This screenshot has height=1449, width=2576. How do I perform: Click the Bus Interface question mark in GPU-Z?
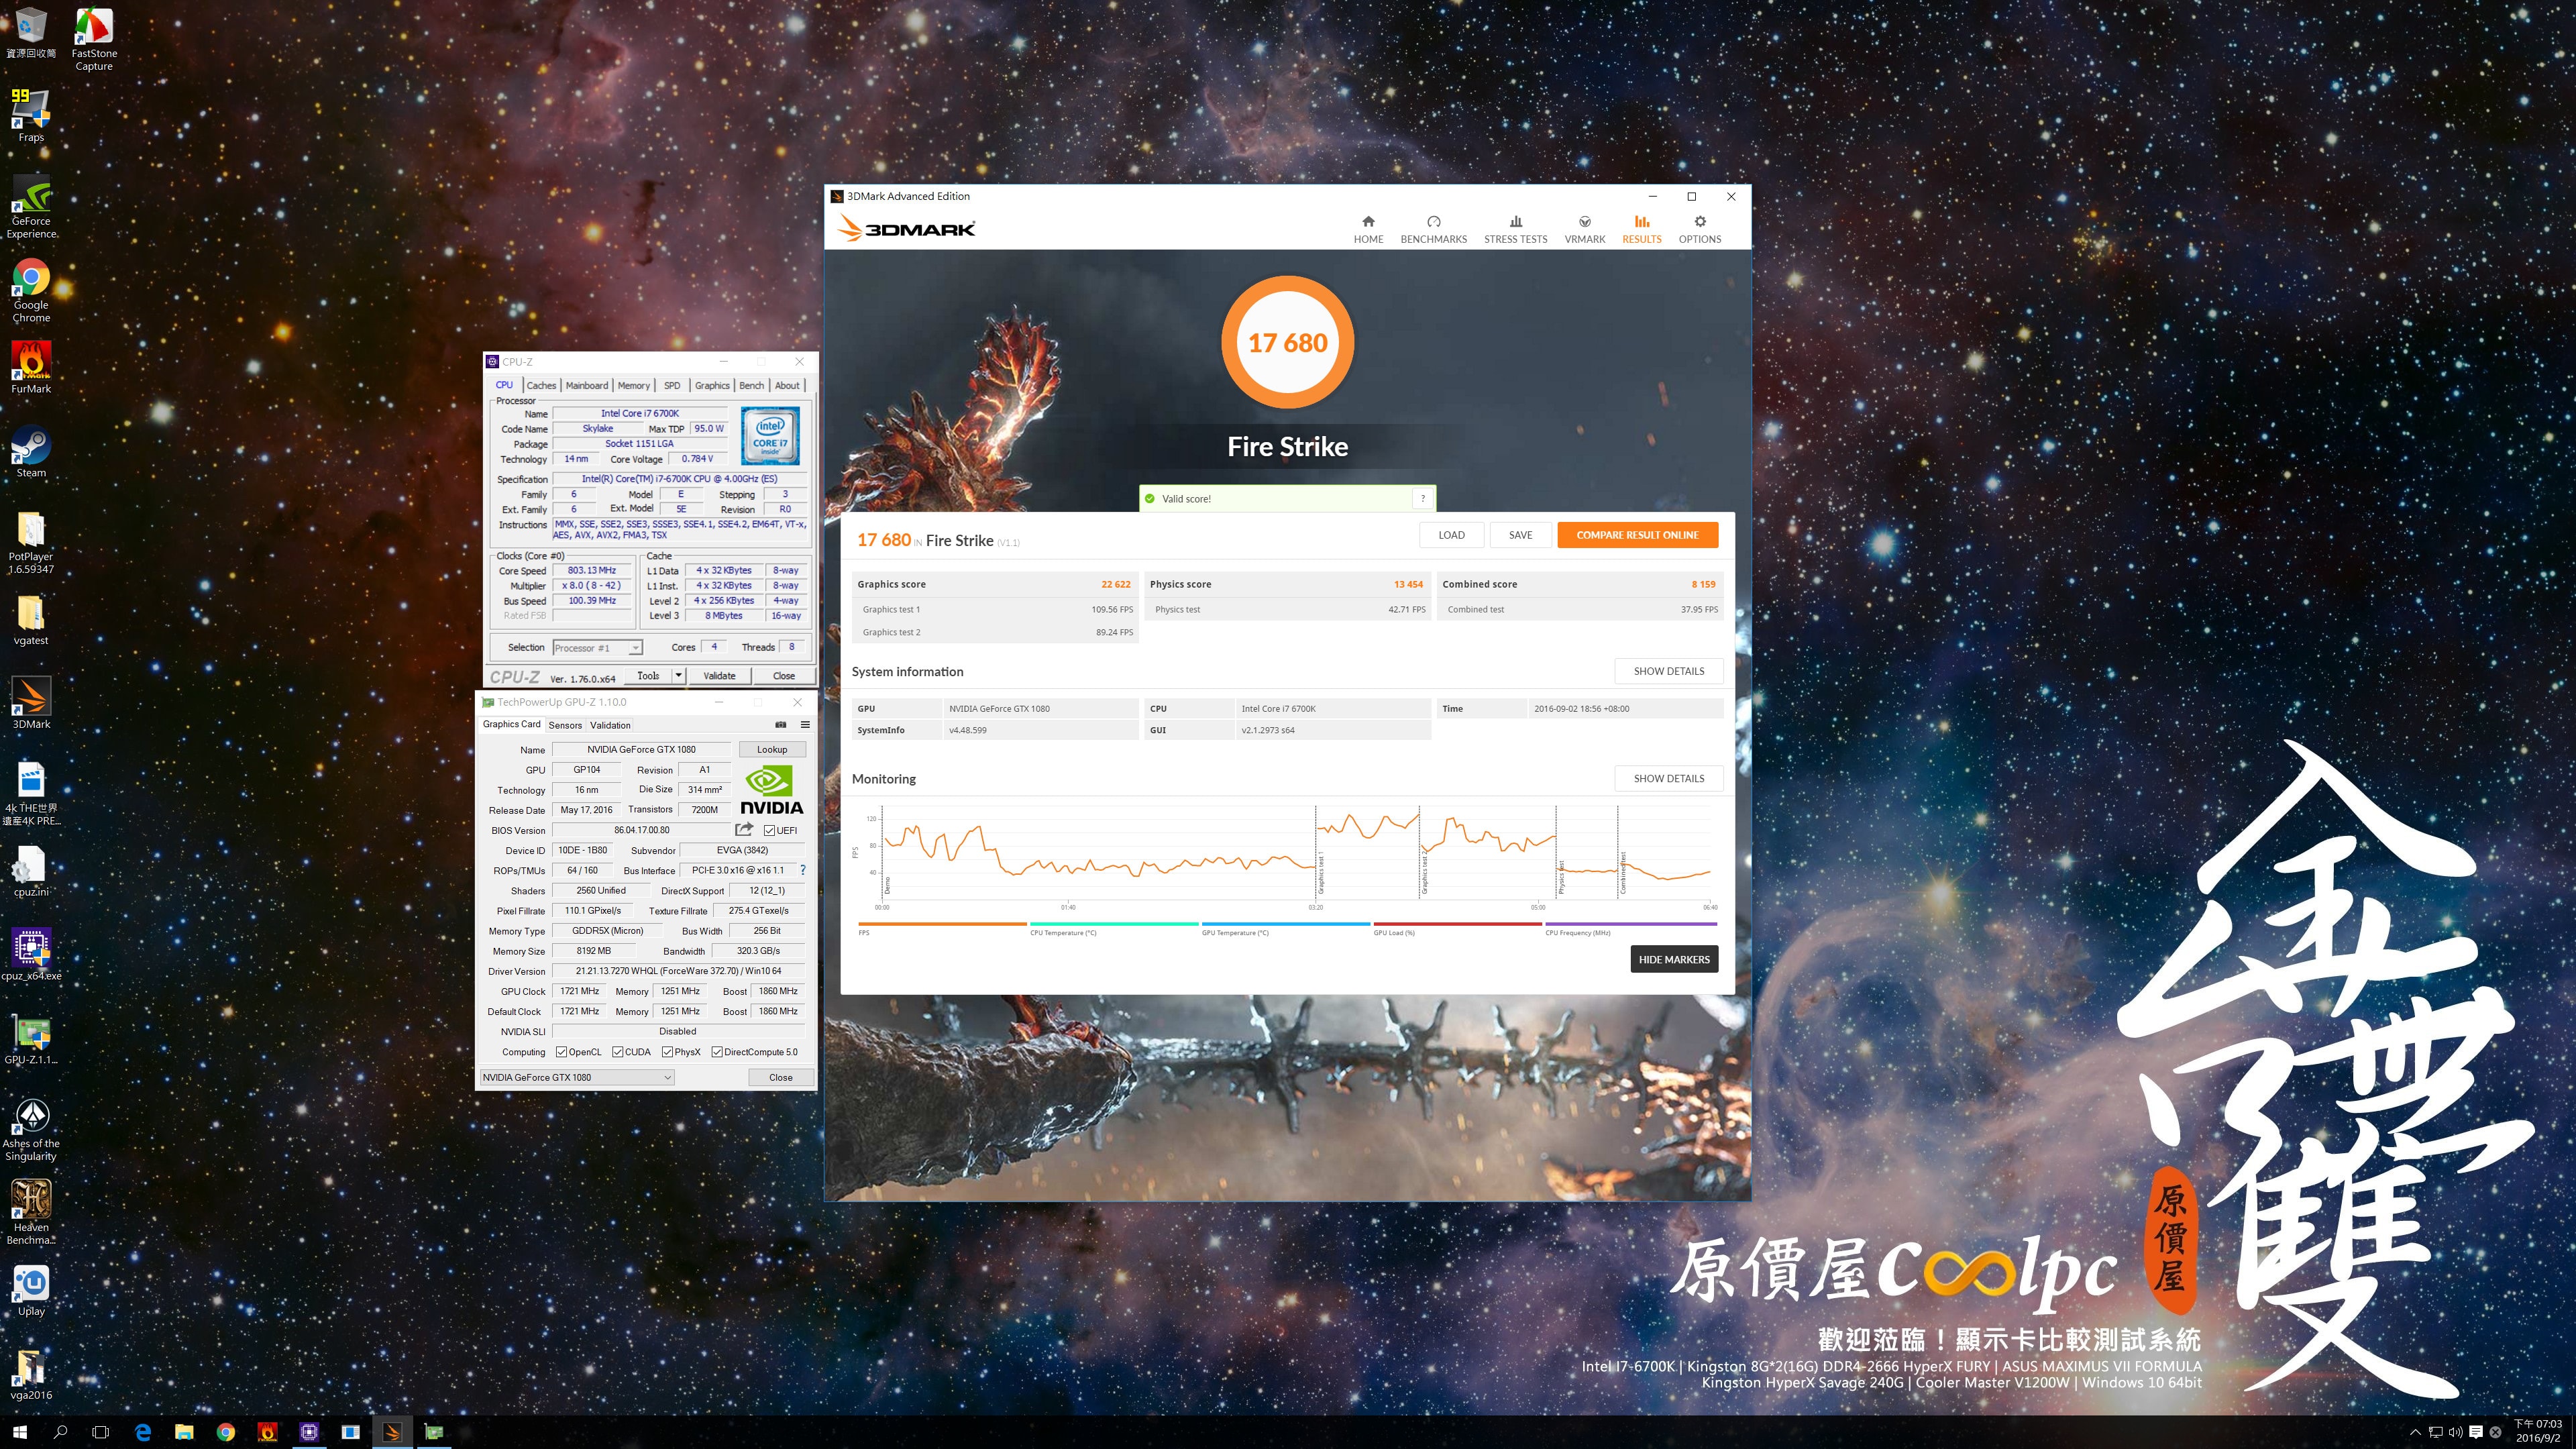click(x=802, y=870)
